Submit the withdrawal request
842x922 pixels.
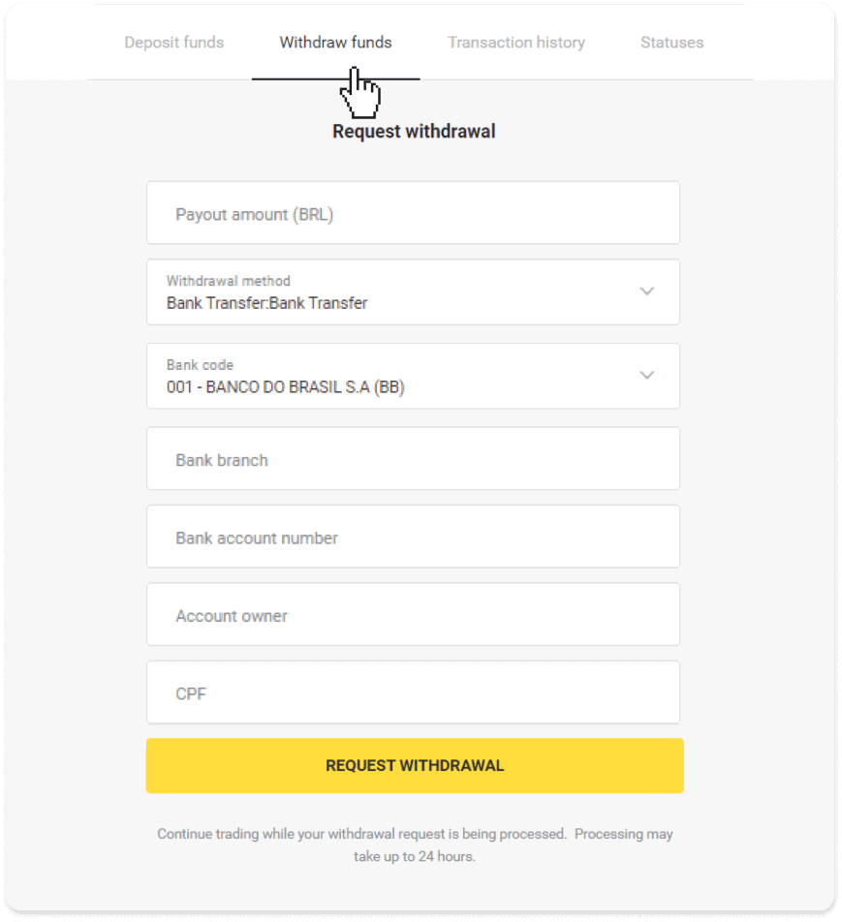pos(414,765)
